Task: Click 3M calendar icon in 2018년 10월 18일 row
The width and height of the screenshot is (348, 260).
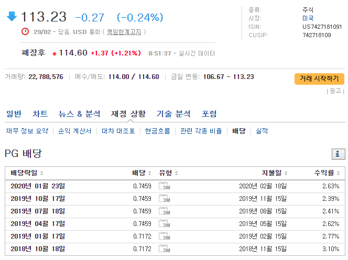Action: [164, 249]
